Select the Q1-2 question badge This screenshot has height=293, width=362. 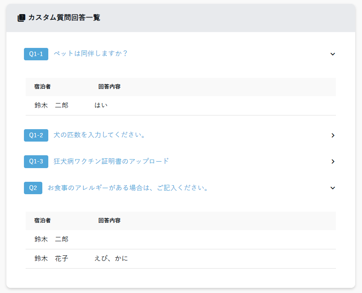click(36, 135)
